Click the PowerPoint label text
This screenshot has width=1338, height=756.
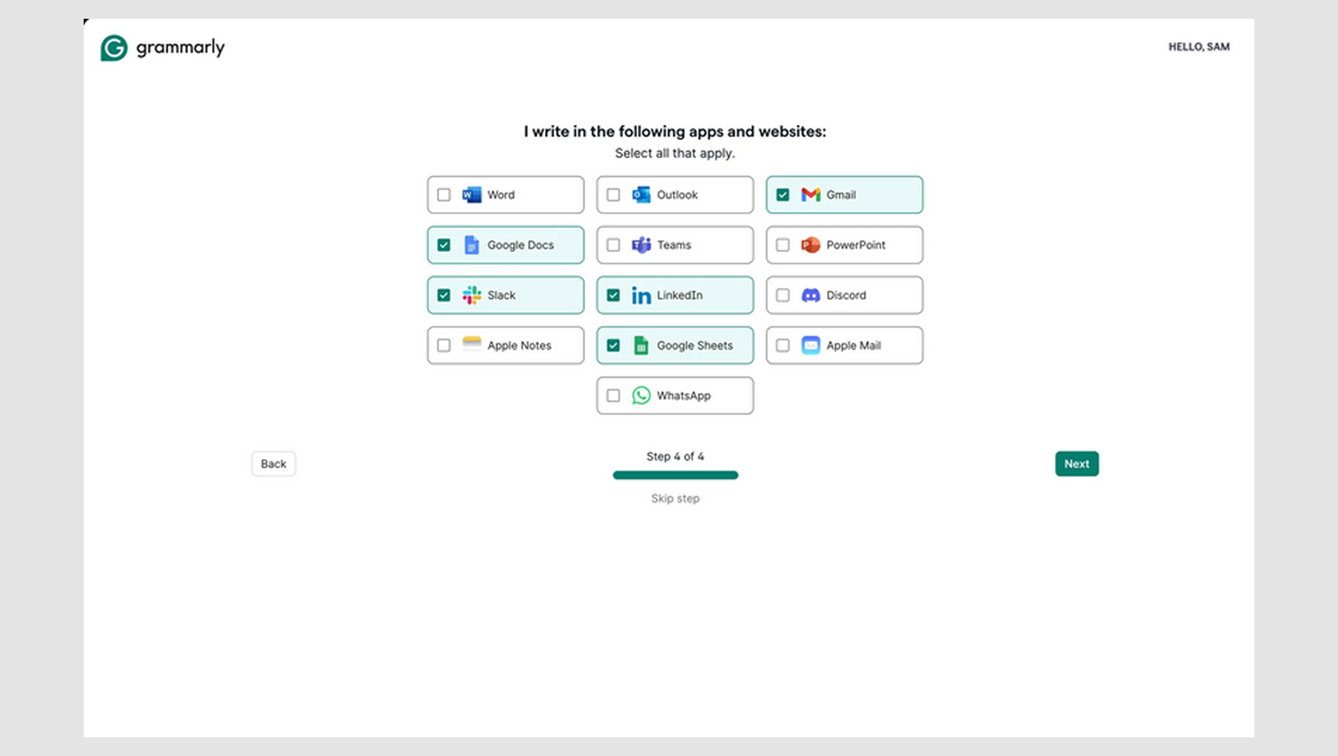tap(855, 245)
